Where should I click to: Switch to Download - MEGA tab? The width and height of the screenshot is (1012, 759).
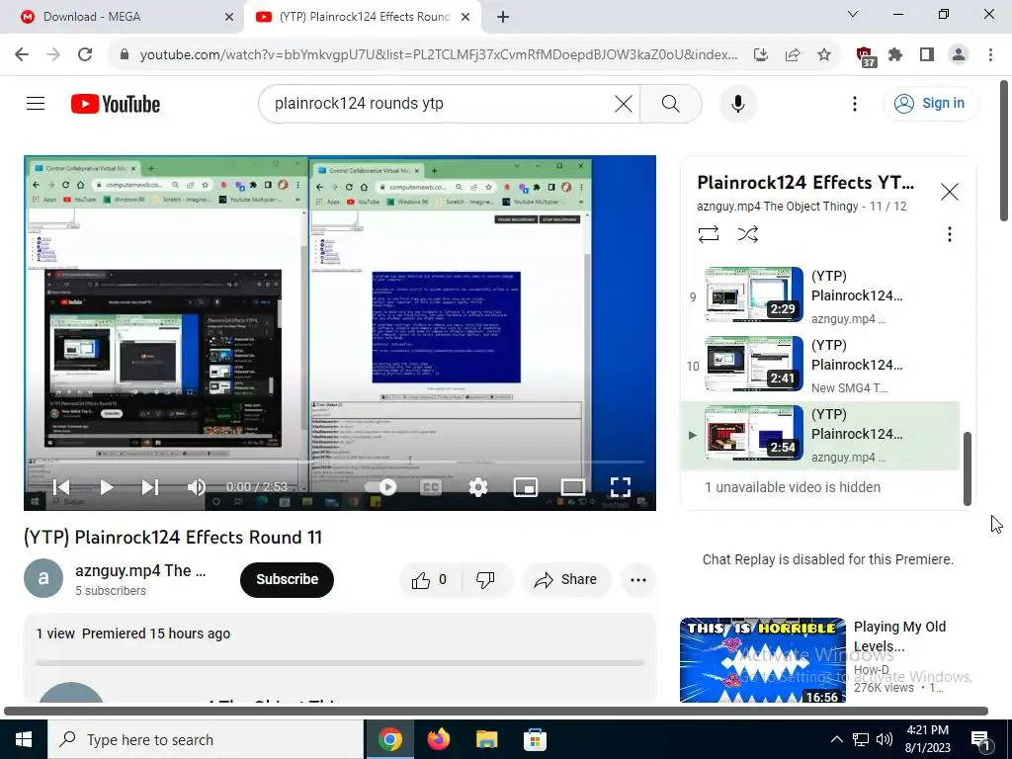coord(122,17)
